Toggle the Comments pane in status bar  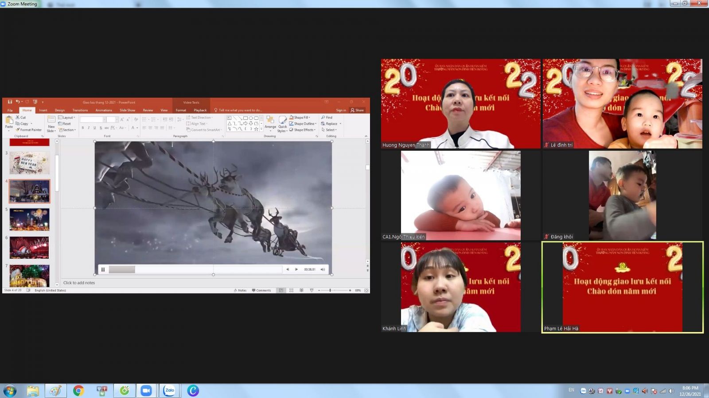[x=261, y=291]
